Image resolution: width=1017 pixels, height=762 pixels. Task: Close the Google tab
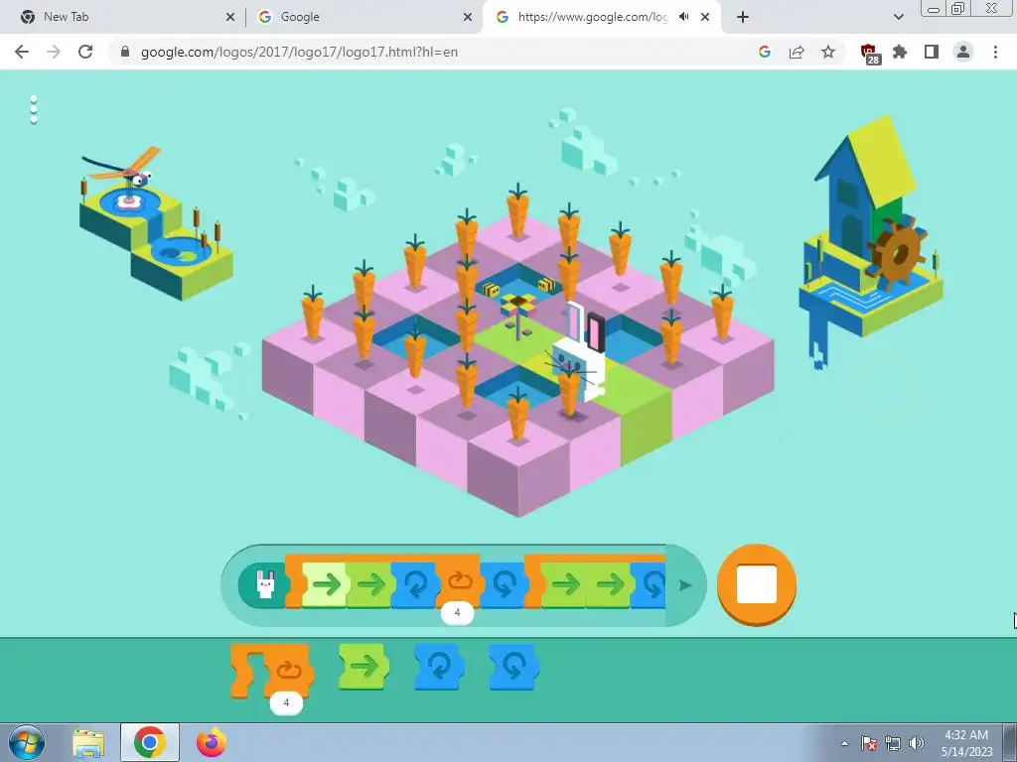(x=468, y=17)
